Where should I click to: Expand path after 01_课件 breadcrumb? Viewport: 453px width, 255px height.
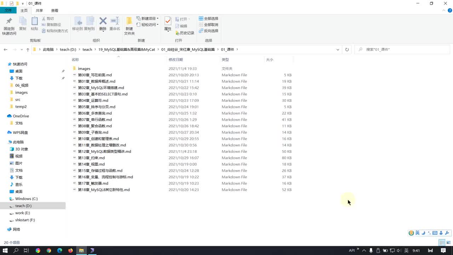tap(237, 50)
